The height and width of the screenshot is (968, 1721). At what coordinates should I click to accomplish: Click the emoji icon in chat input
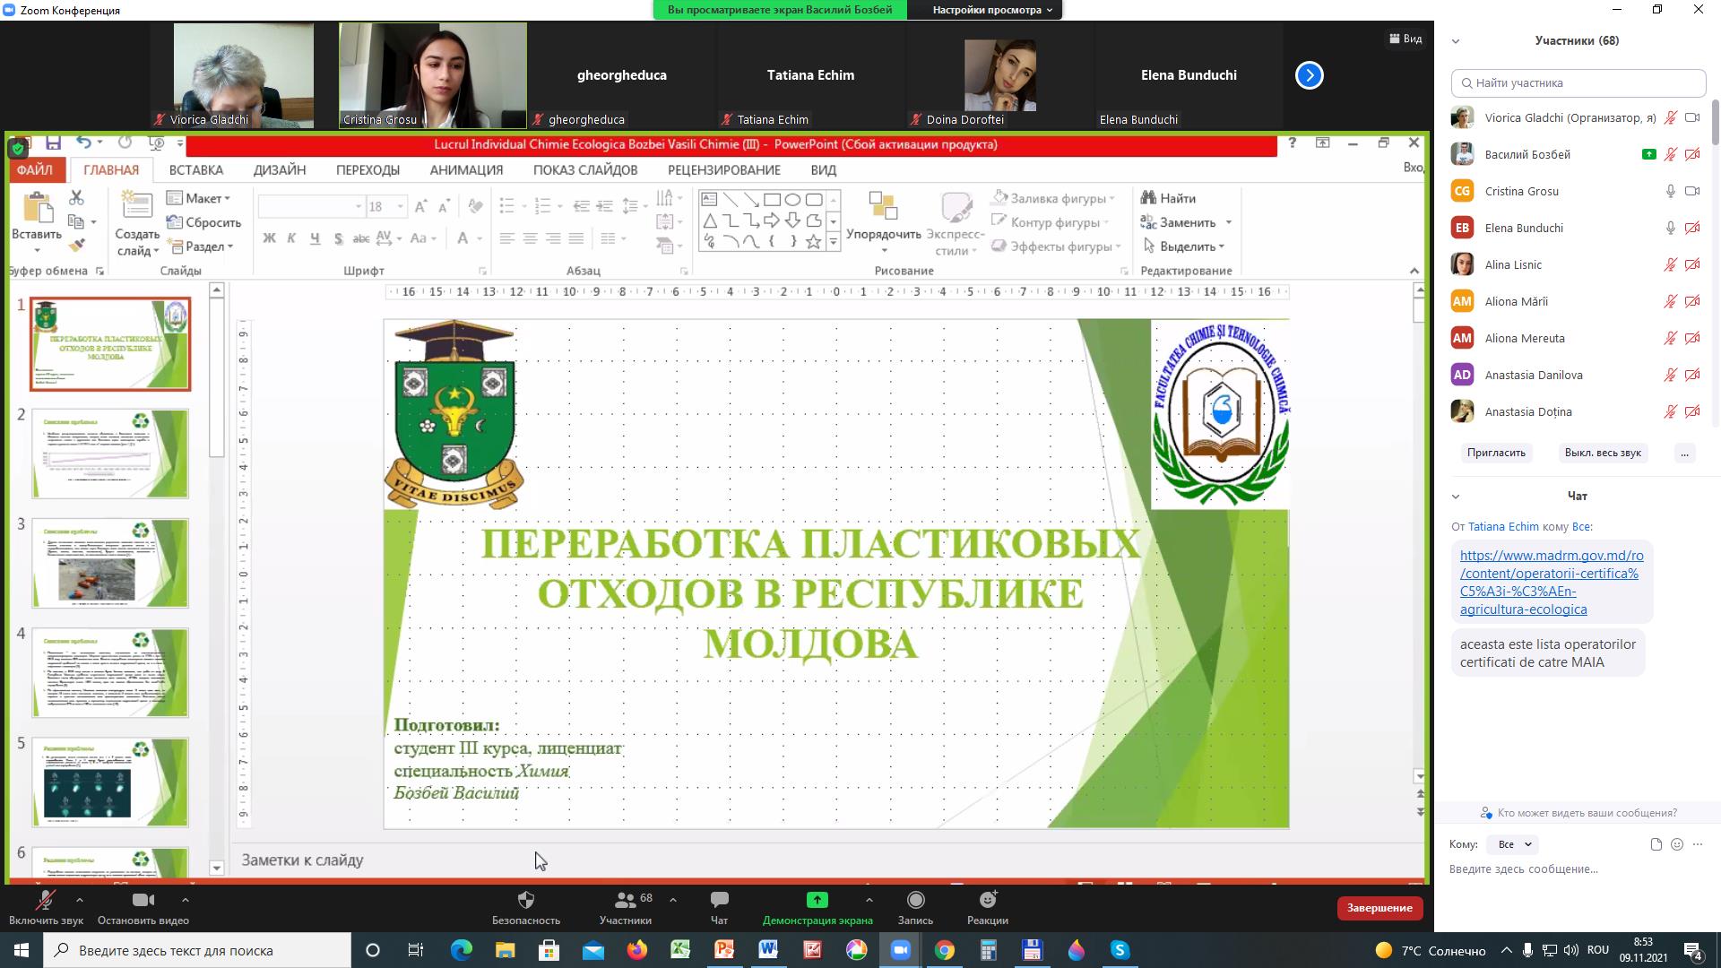click(1677, 844)
